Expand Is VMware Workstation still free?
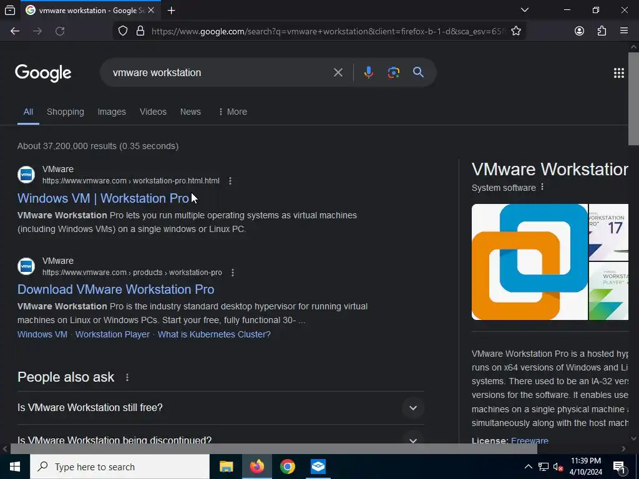The height and width of the screenshot is (479, 639). coord(220,408)
